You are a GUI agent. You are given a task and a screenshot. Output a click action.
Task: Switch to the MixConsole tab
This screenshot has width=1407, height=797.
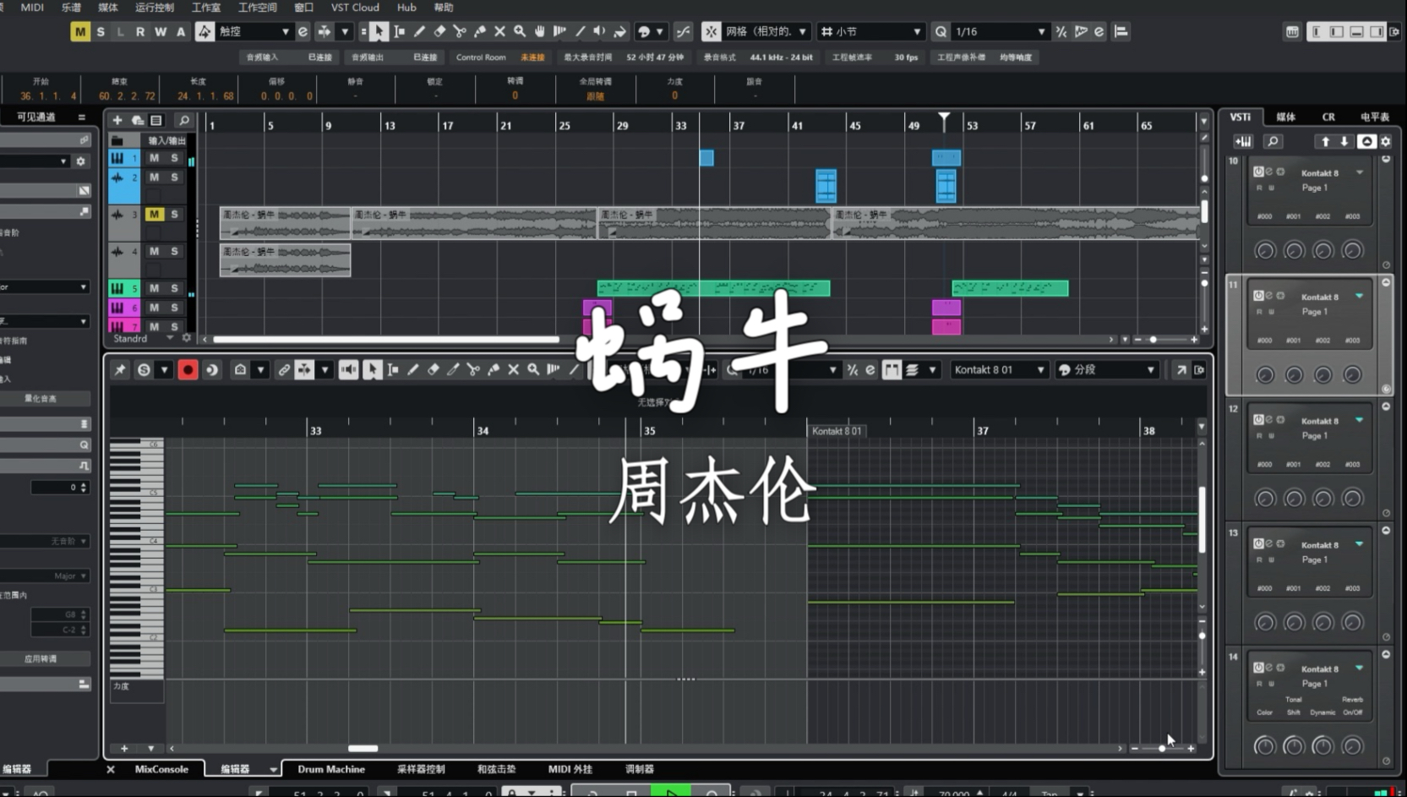point(161,770)
